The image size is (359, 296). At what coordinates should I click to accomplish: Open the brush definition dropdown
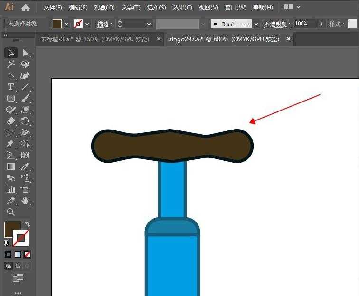point(256,24)
